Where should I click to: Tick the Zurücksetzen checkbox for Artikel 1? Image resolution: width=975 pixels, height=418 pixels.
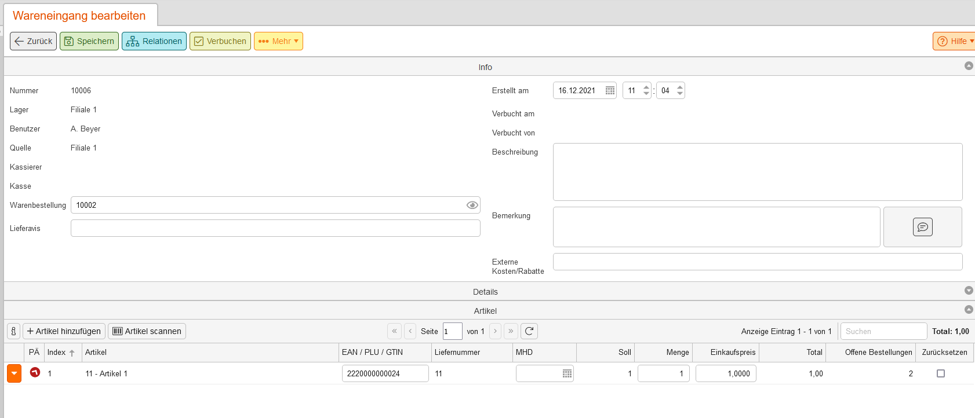[x=940, y=373]
